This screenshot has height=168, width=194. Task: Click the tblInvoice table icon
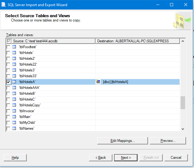tap(14, 111)
